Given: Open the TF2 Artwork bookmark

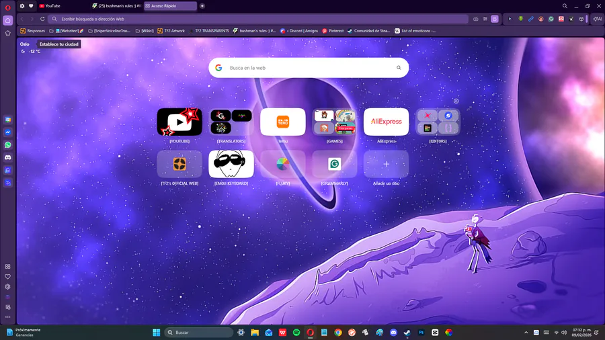Looking at the screenshot, I should coord(171,31).
